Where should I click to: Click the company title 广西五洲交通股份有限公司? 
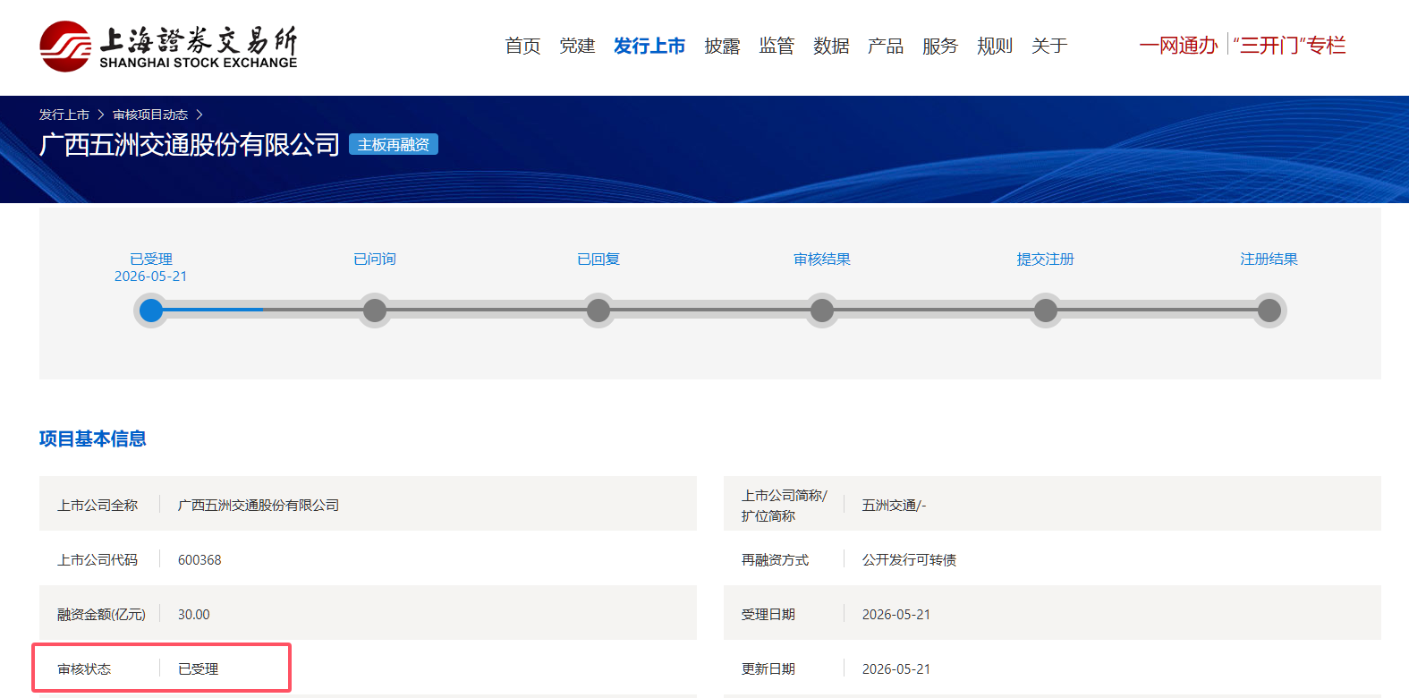(x=190, y=144)
